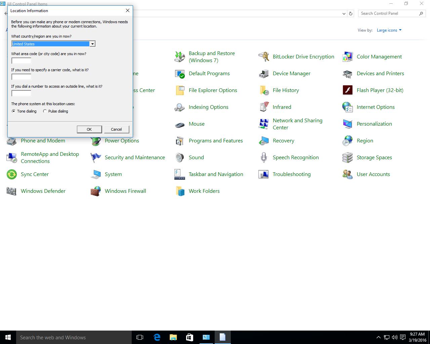This screenshot has width=430, height=344.
Task: Open Default Programs icon
Action: pos(180,74)
